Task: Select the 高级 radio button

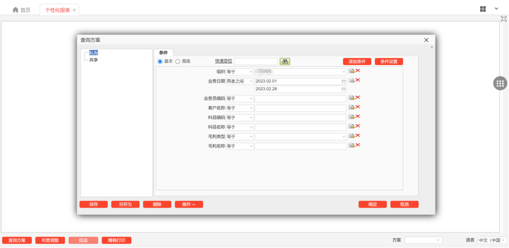Action: click(178, 61)
